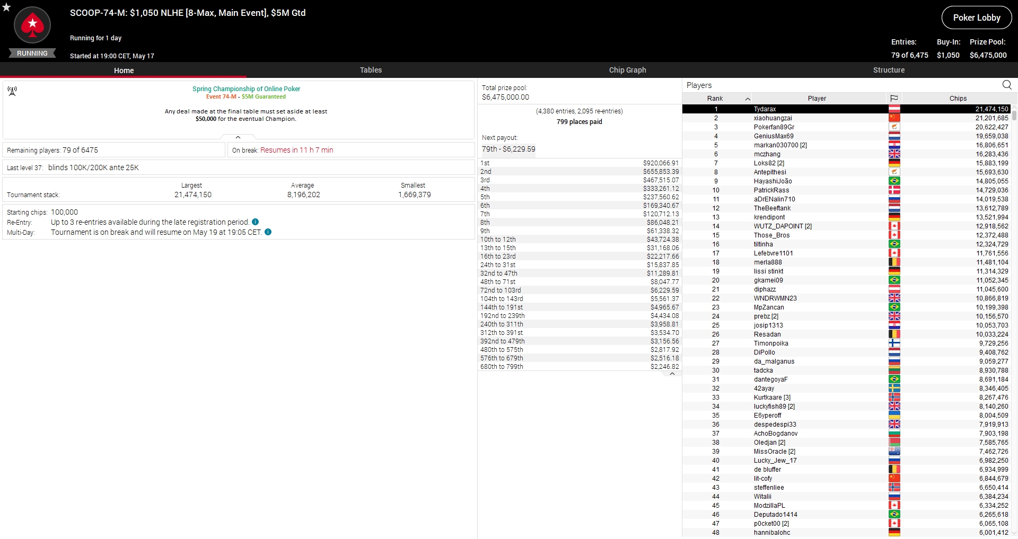Click flag icon beside WNDRWMN23
Viewport: 1018px width, 539px height.
(894, 298)
